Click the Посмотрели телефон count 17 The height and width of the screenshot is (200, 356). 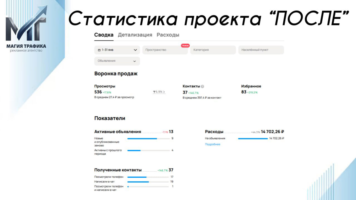(x=172, y=177)
